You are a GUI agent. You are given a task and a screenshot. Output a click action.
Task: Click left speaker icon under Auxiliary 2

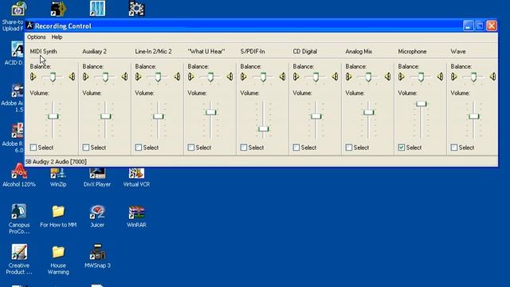[86, 77]
